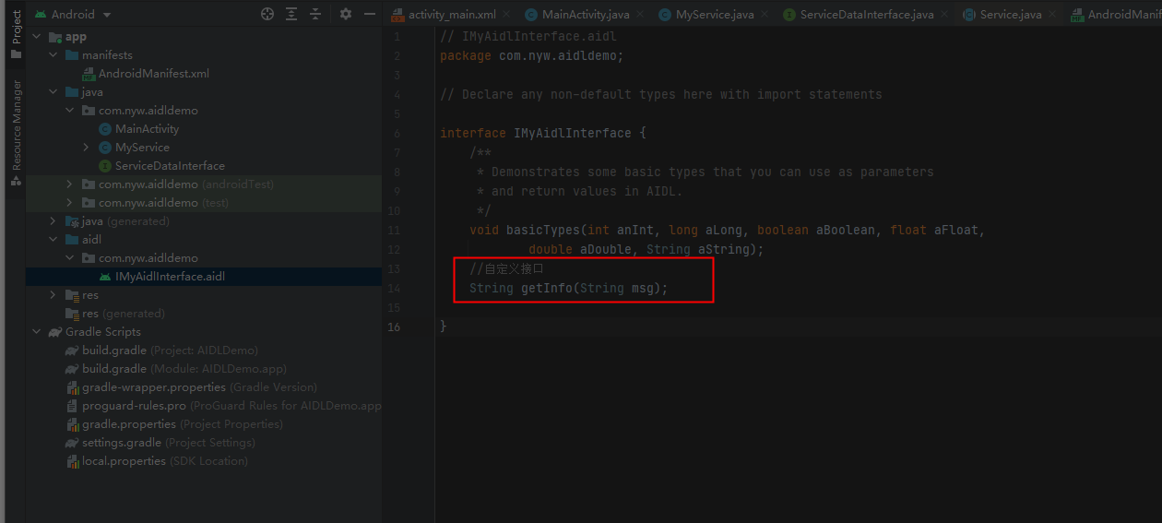The width and height of the screenshot is (1162, 523).
Task: Collapse the aidl folder
Action: pos(53,240)
